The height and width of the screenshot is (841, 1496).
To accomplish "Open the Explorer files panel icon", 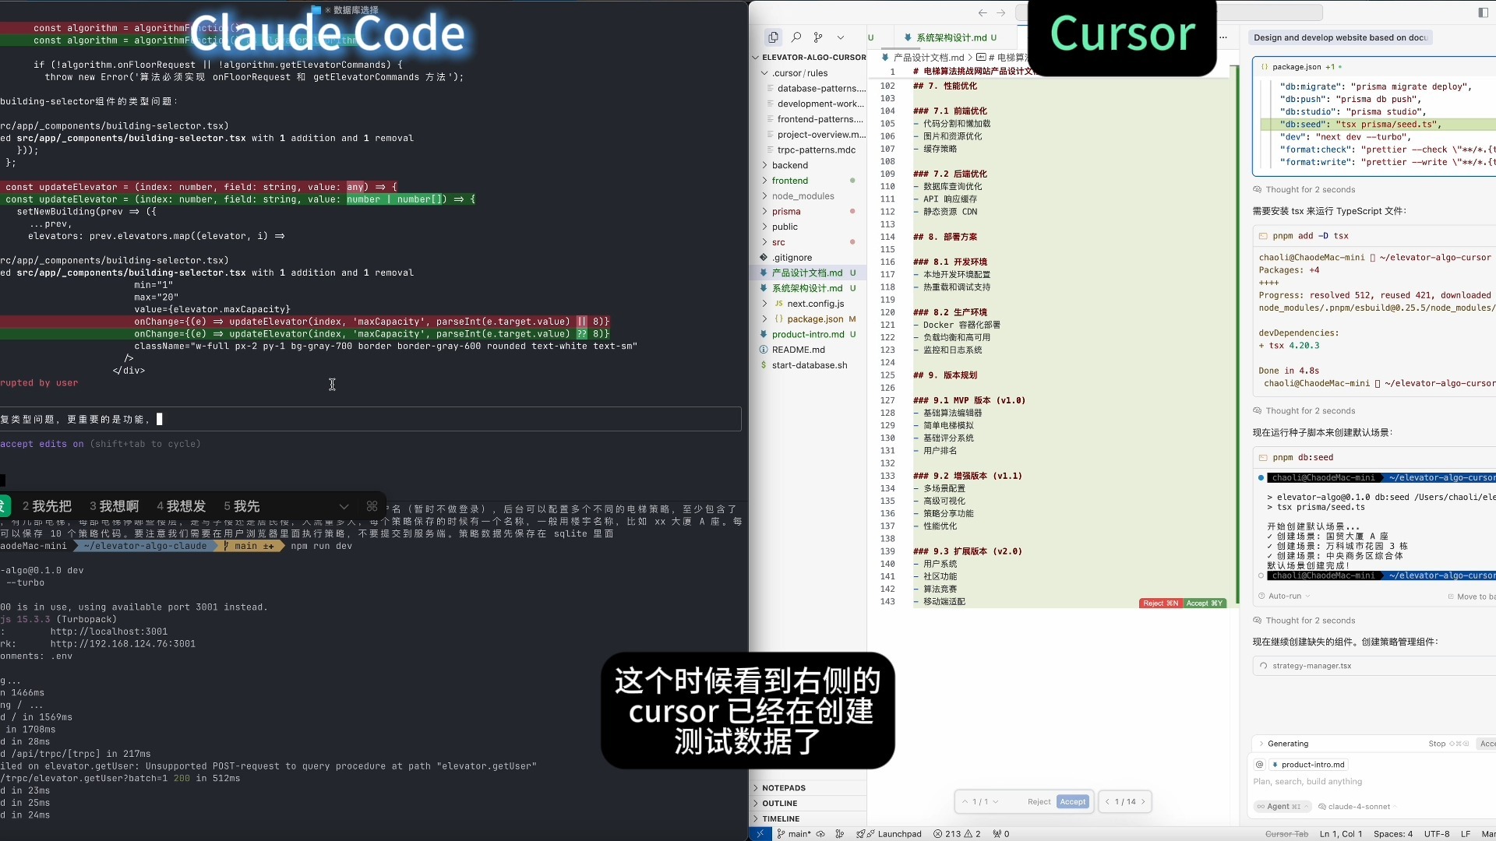I will 773,37.
